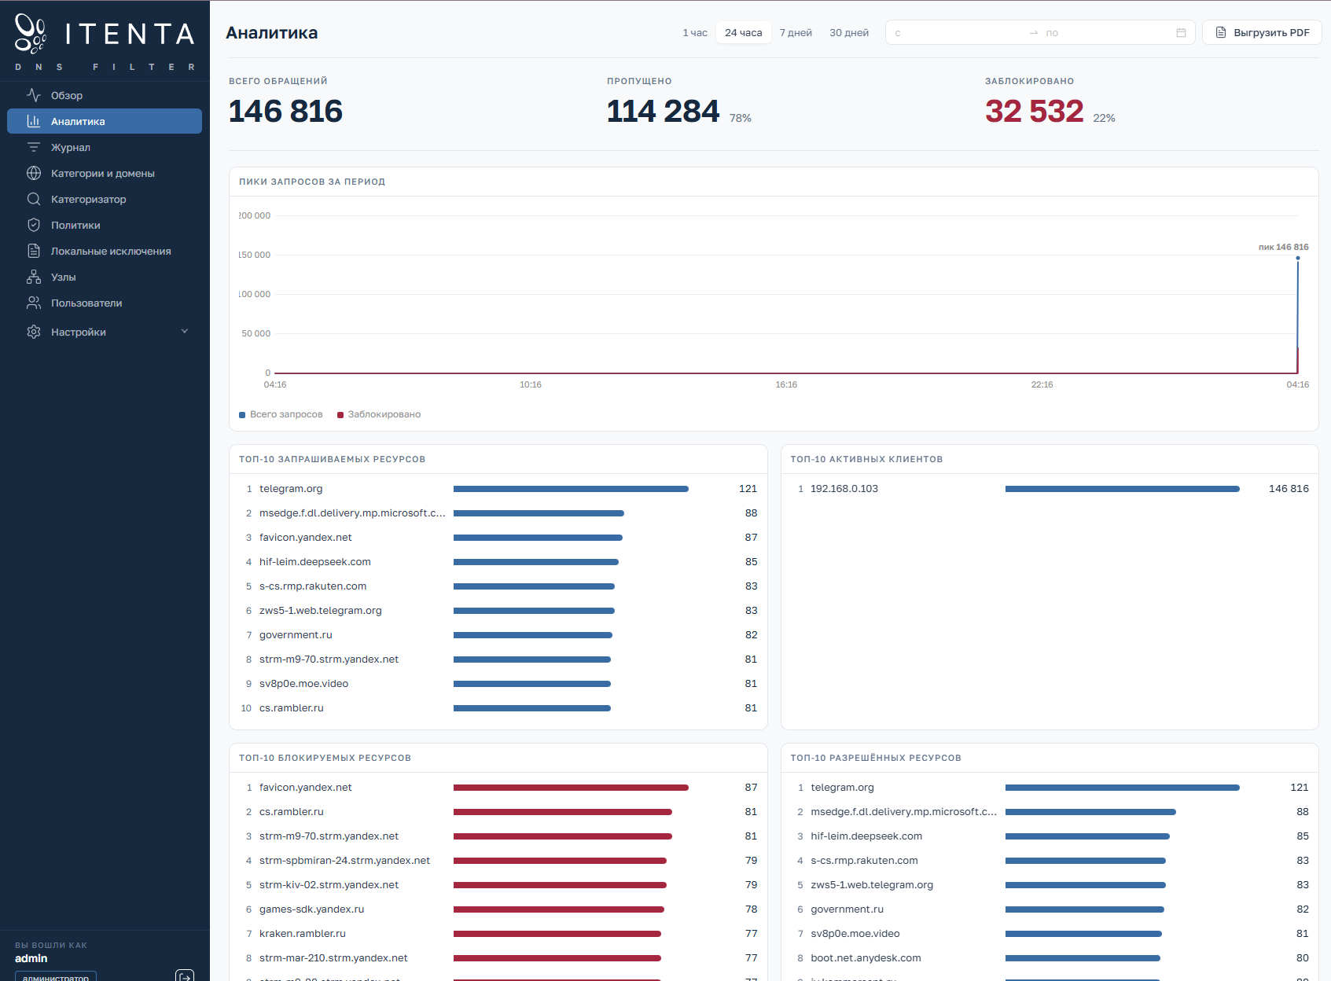Click the ITENTA DNS Filter logo
This screenshot has width=1331, height=981.
coord(105,42)
